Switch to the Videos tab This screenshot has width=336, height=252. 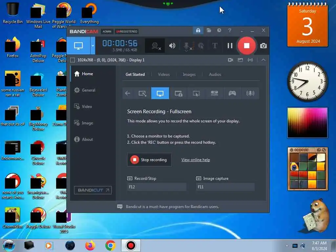point(164,74)
